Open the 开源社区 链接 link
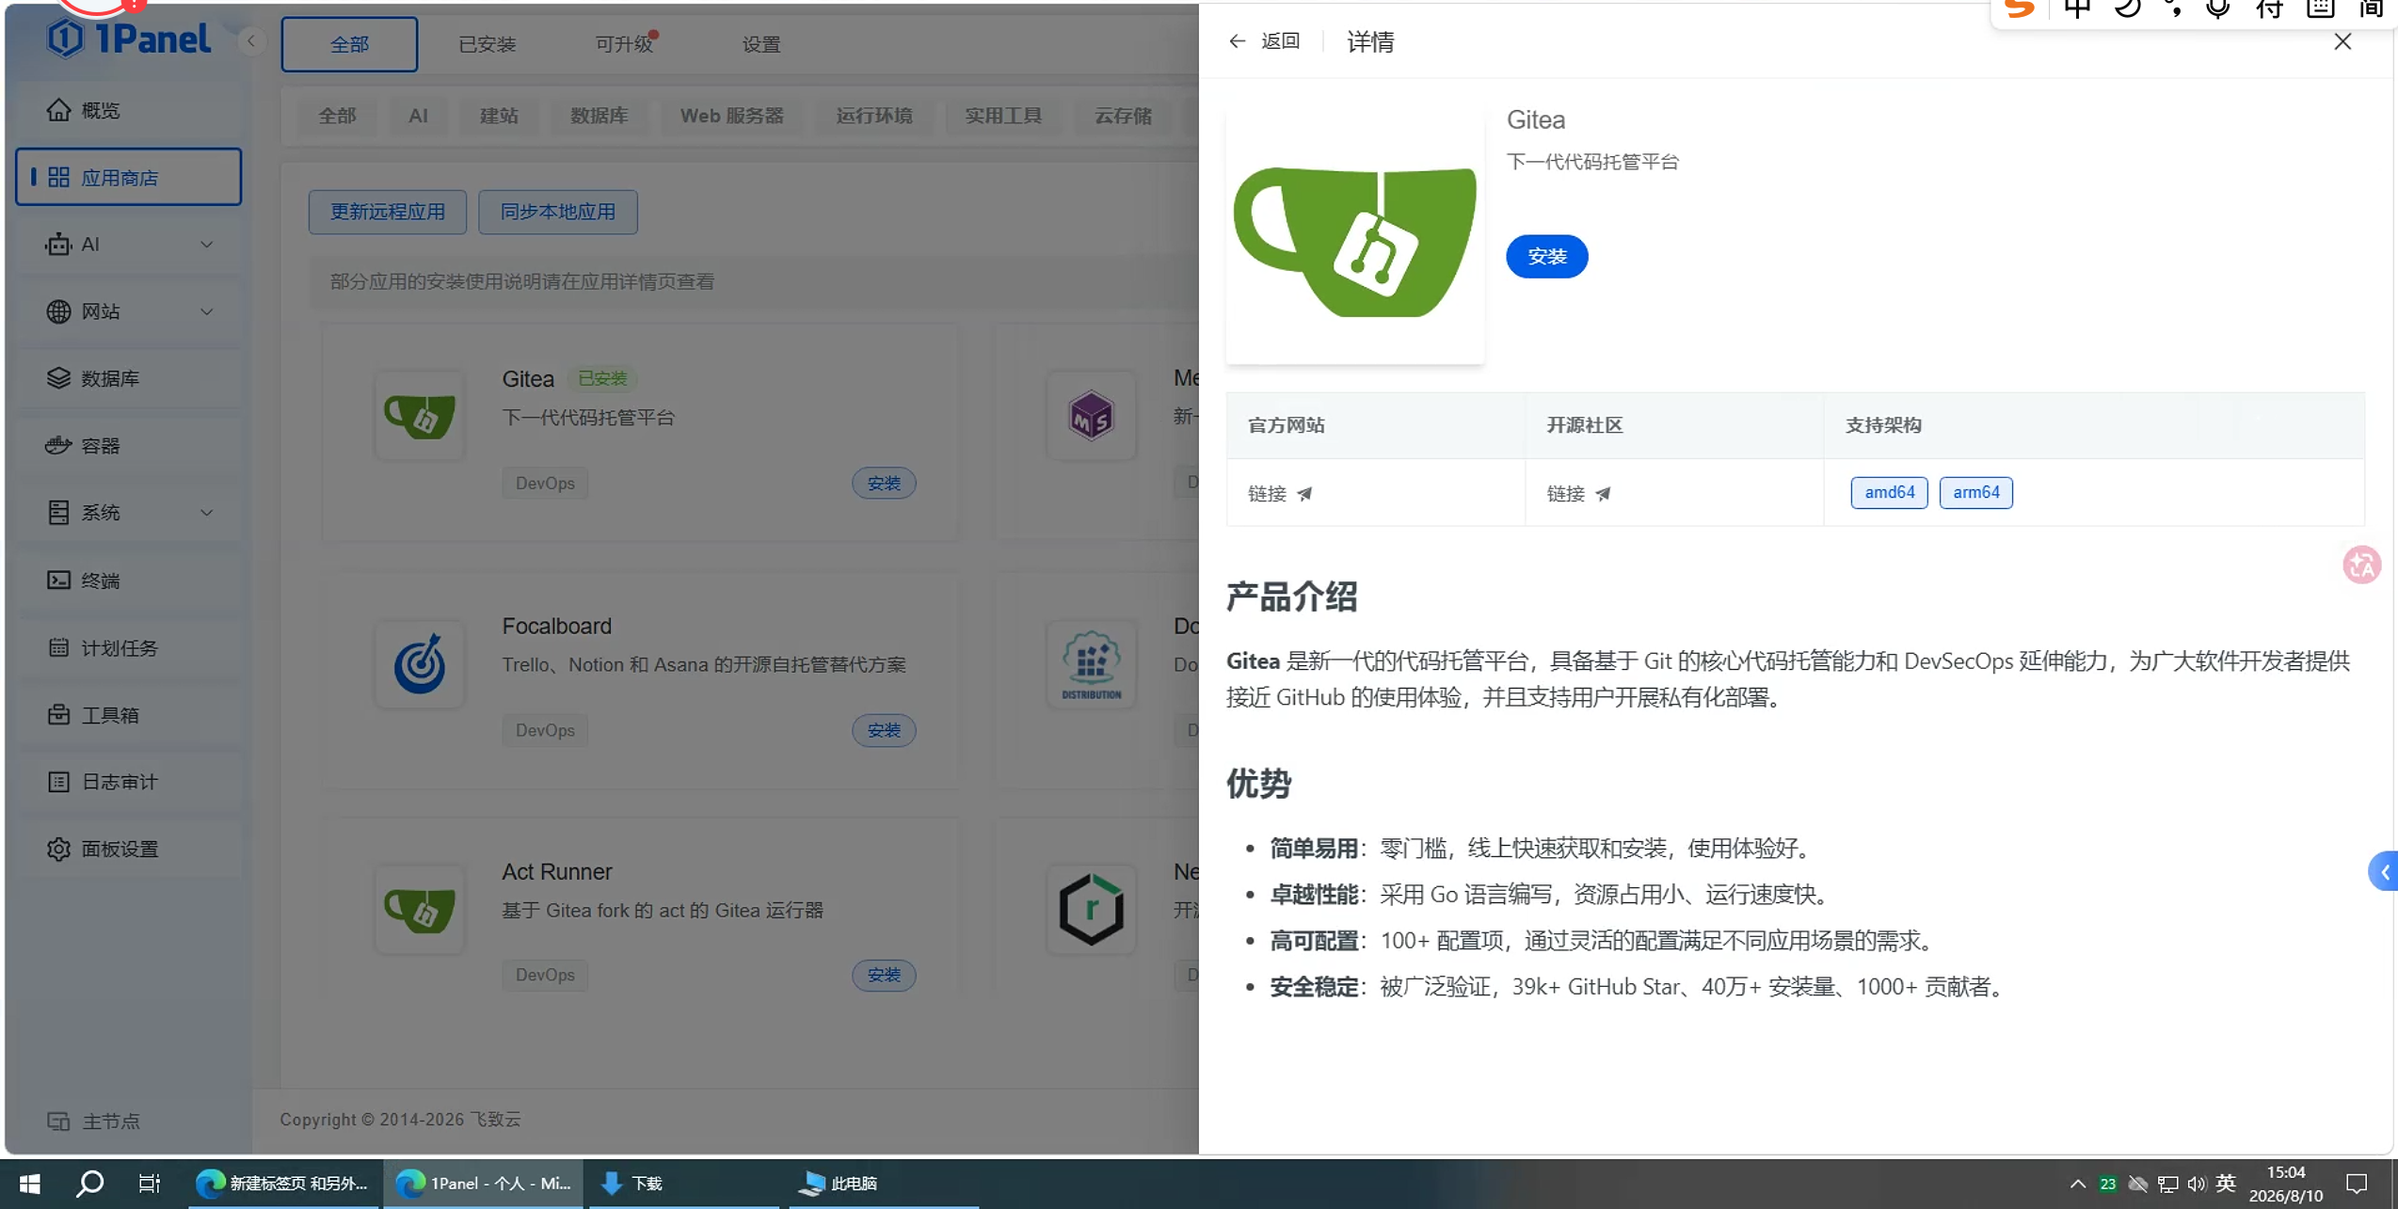Viewport: 2398px width, 1209px height. coord(1579,494)
